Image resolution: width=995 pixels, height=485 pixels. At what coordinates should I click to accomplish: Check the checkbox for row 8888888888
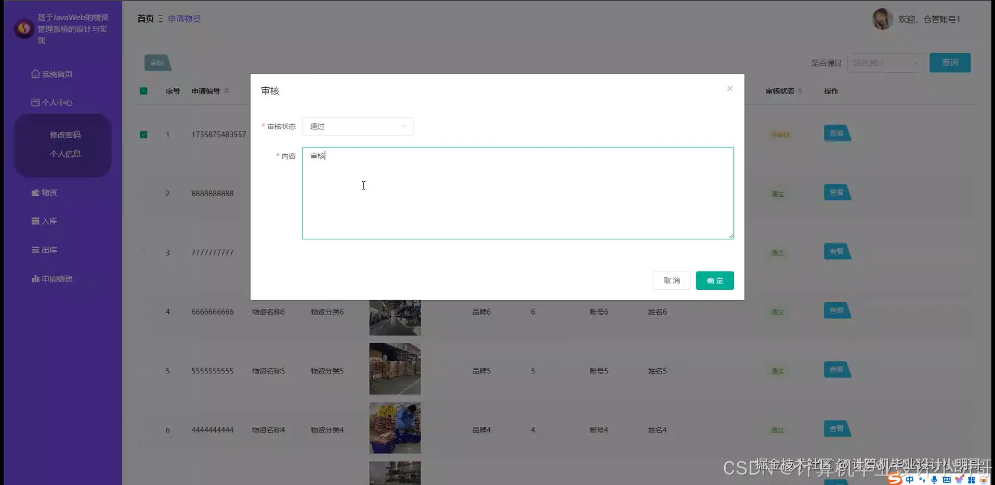click(x=143, y=194)
